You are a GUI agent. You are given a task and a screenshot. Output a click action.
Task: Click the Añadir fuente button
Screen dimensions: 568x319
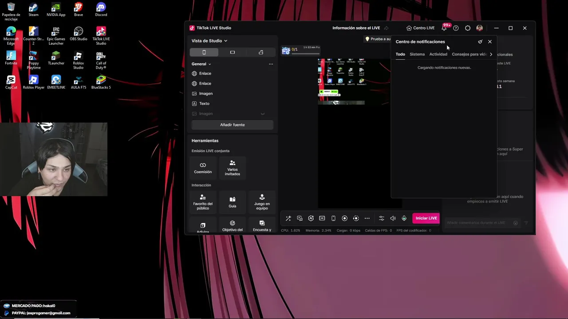click(x=233, y=124)
